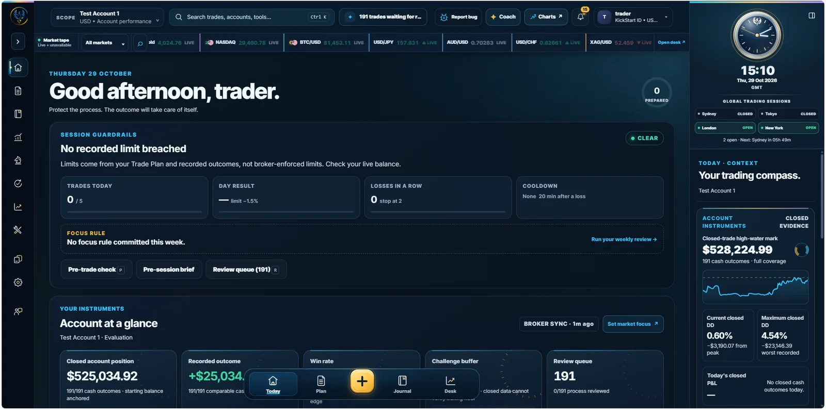This screenshot has height=410, width=826.
Task: Click the equity curve chart thumbnail
Action: (755, 287)
